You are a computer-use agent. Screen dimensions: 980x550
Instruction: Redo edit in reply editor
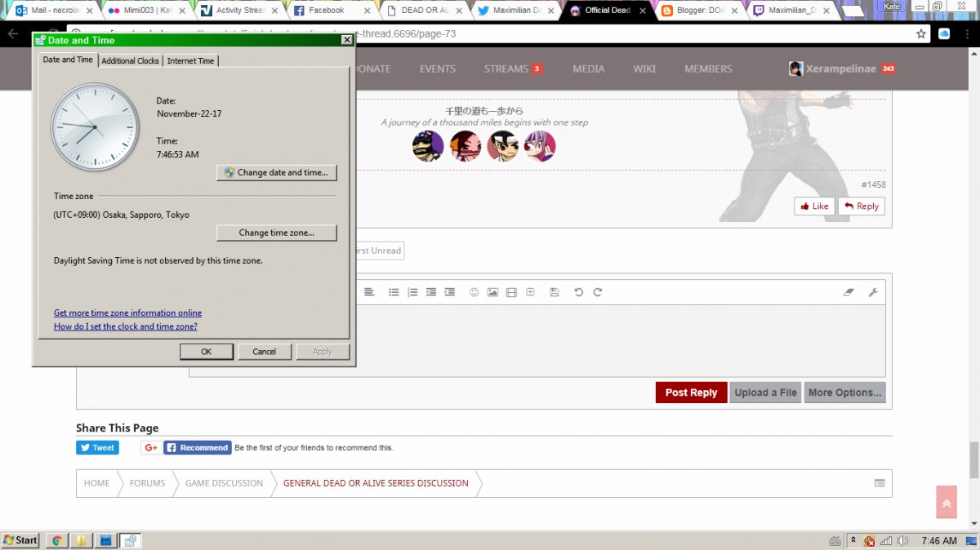(x=598, y=292)
